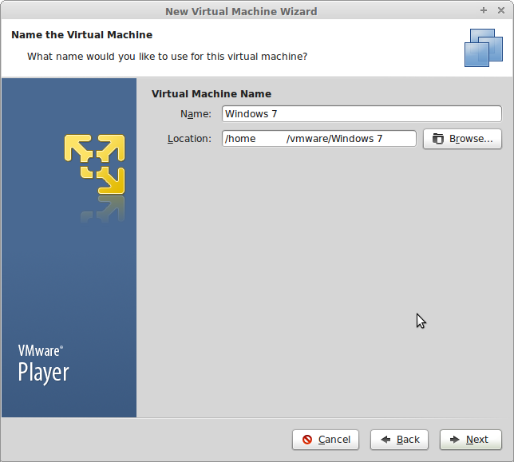Cancel the New Virtual Machine Wizard

point(326,440)
